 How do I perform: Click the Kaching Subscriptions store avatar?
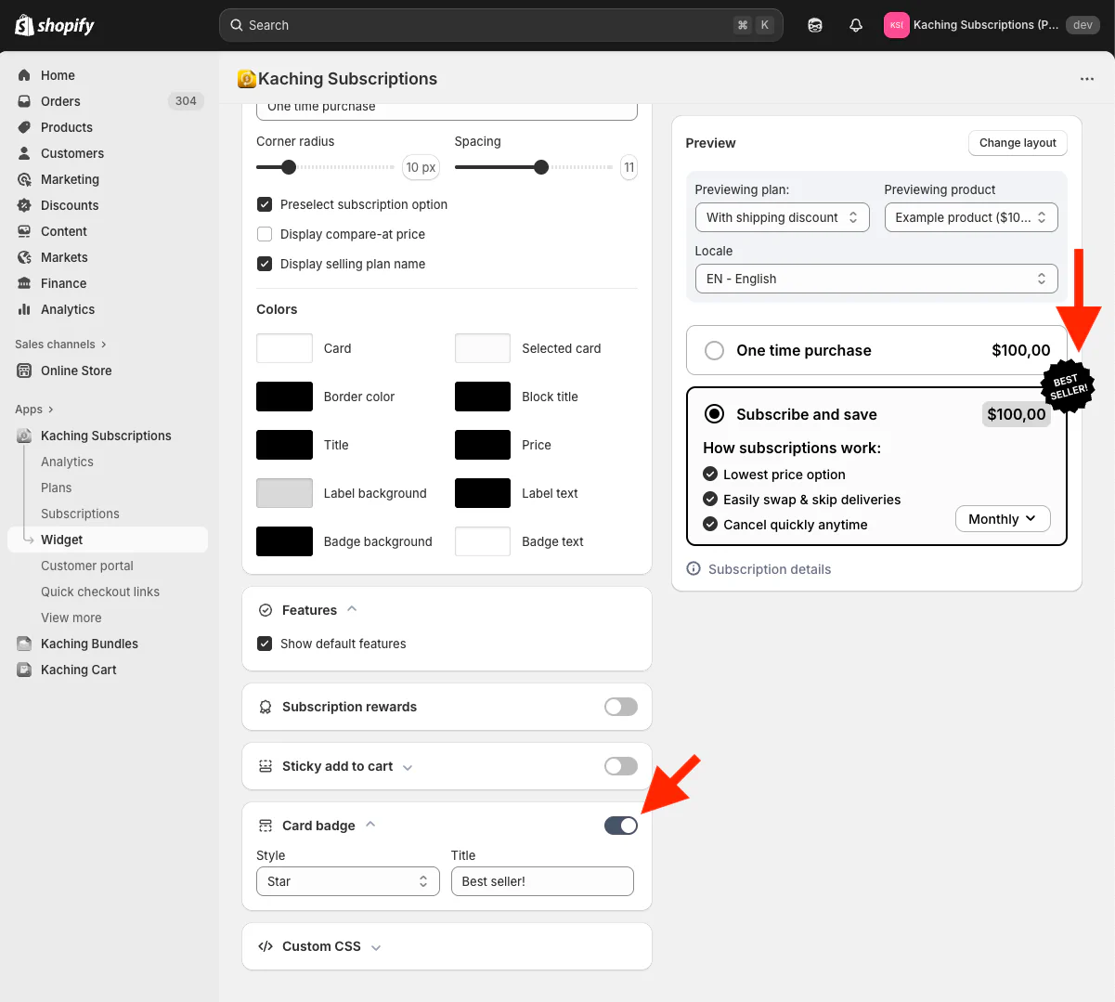point(896,25)
